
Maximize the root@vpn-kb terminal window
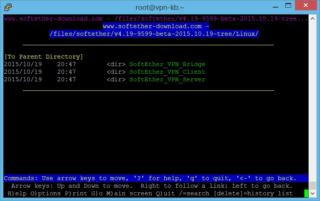tap(288, 6)
